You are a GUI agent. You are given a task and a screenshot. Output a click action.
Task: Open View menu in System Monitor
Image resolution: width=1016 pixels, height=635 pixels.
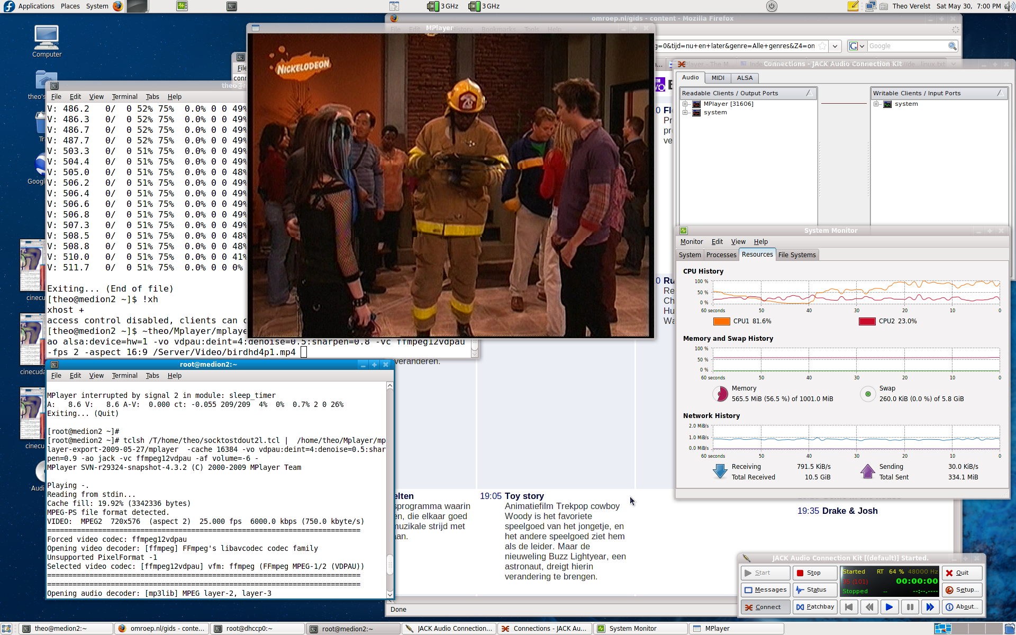[738, 242]
